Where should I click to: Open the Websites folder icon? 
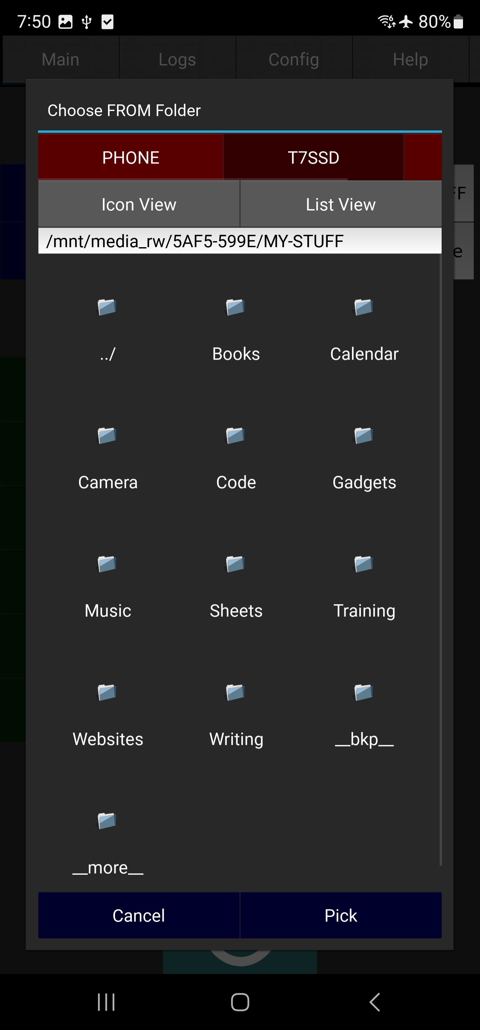click(x=107, y=692)
